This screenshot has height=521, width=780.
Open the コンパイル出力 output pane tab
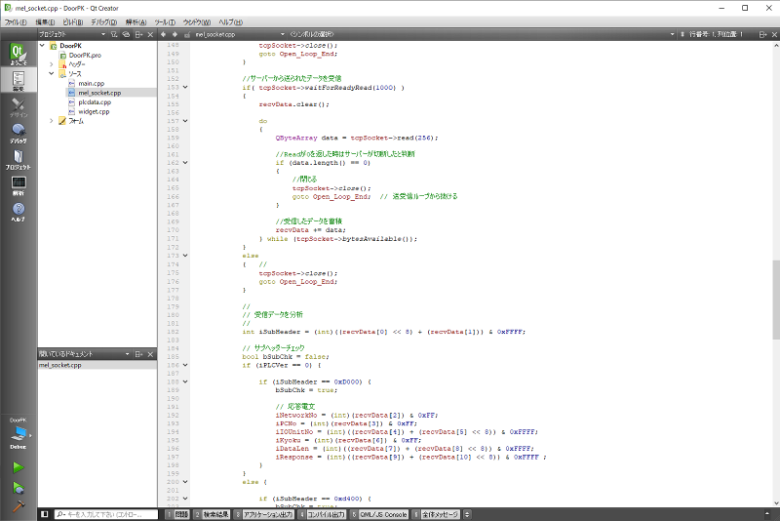coord(323,513)
